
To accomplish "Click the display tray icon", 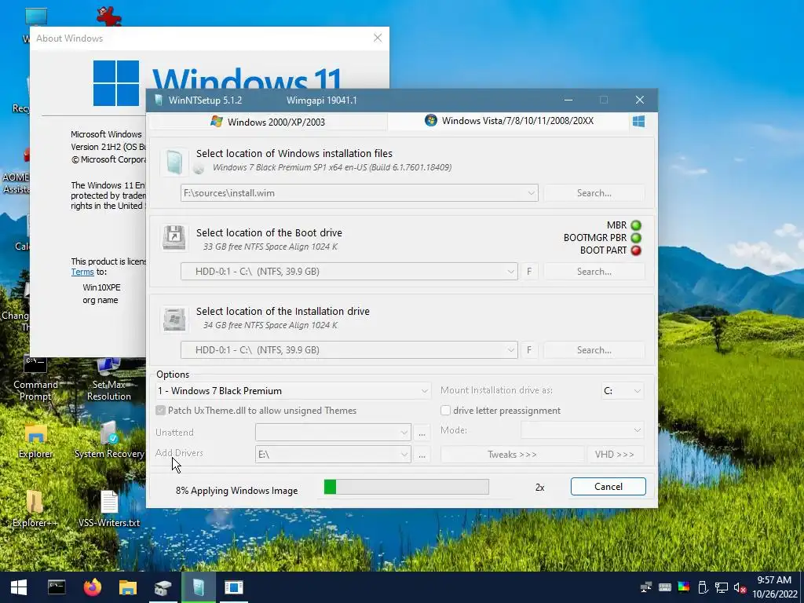I will coord(722,587).
